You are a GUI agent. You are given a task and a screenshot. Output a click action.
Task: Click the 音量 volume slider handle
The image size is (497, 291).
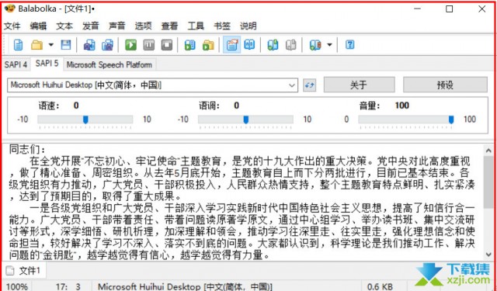(451, 120)
